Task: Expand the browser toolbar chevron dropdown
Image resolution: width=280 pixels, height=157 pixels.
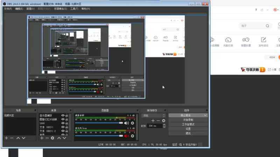Action: [x=267, y=10]
